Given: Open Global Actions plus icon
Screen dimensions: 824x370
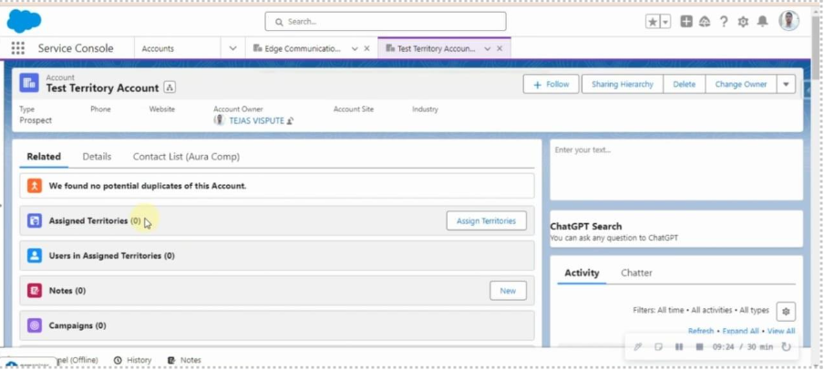Looking at the screenshot, I should pyautogui.click(x=686, y=22).
